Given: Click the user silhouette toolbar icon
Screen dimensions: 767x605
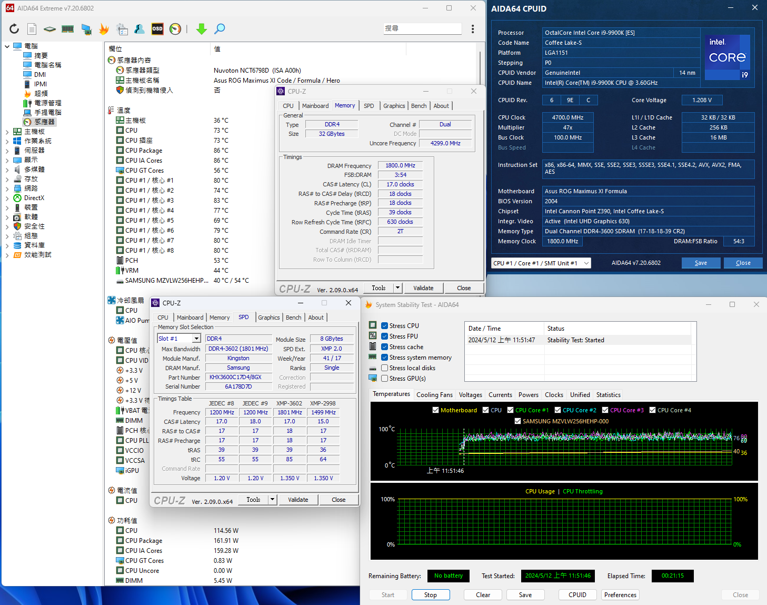Looking at the screenshot, I should (x=140, y=29).
